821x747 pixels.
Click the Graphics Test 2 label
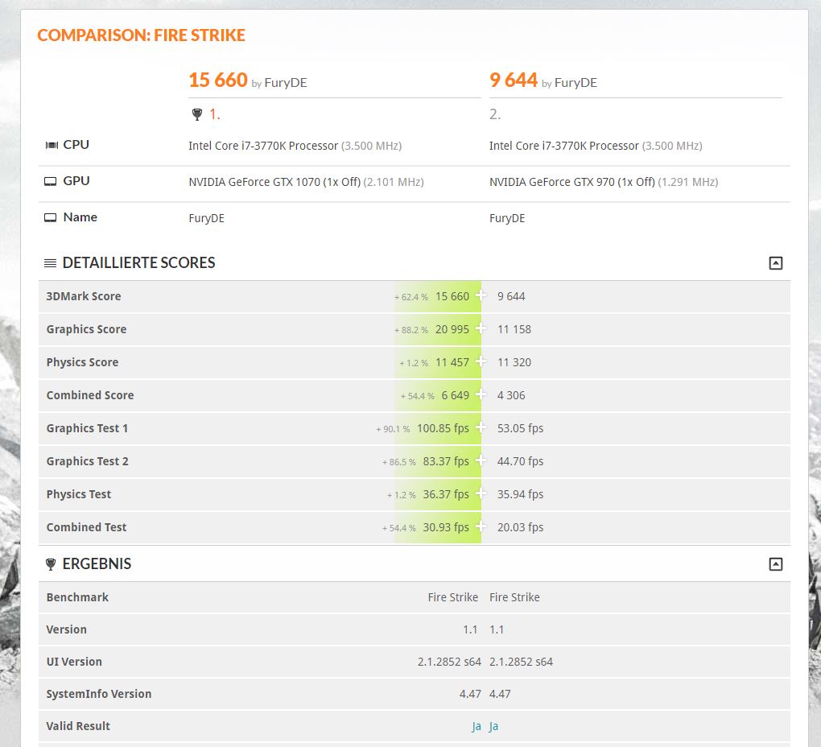tap(88, 461)
